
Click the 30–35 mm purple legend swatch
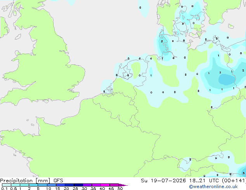pyautogui.click(x=87, y=185)
